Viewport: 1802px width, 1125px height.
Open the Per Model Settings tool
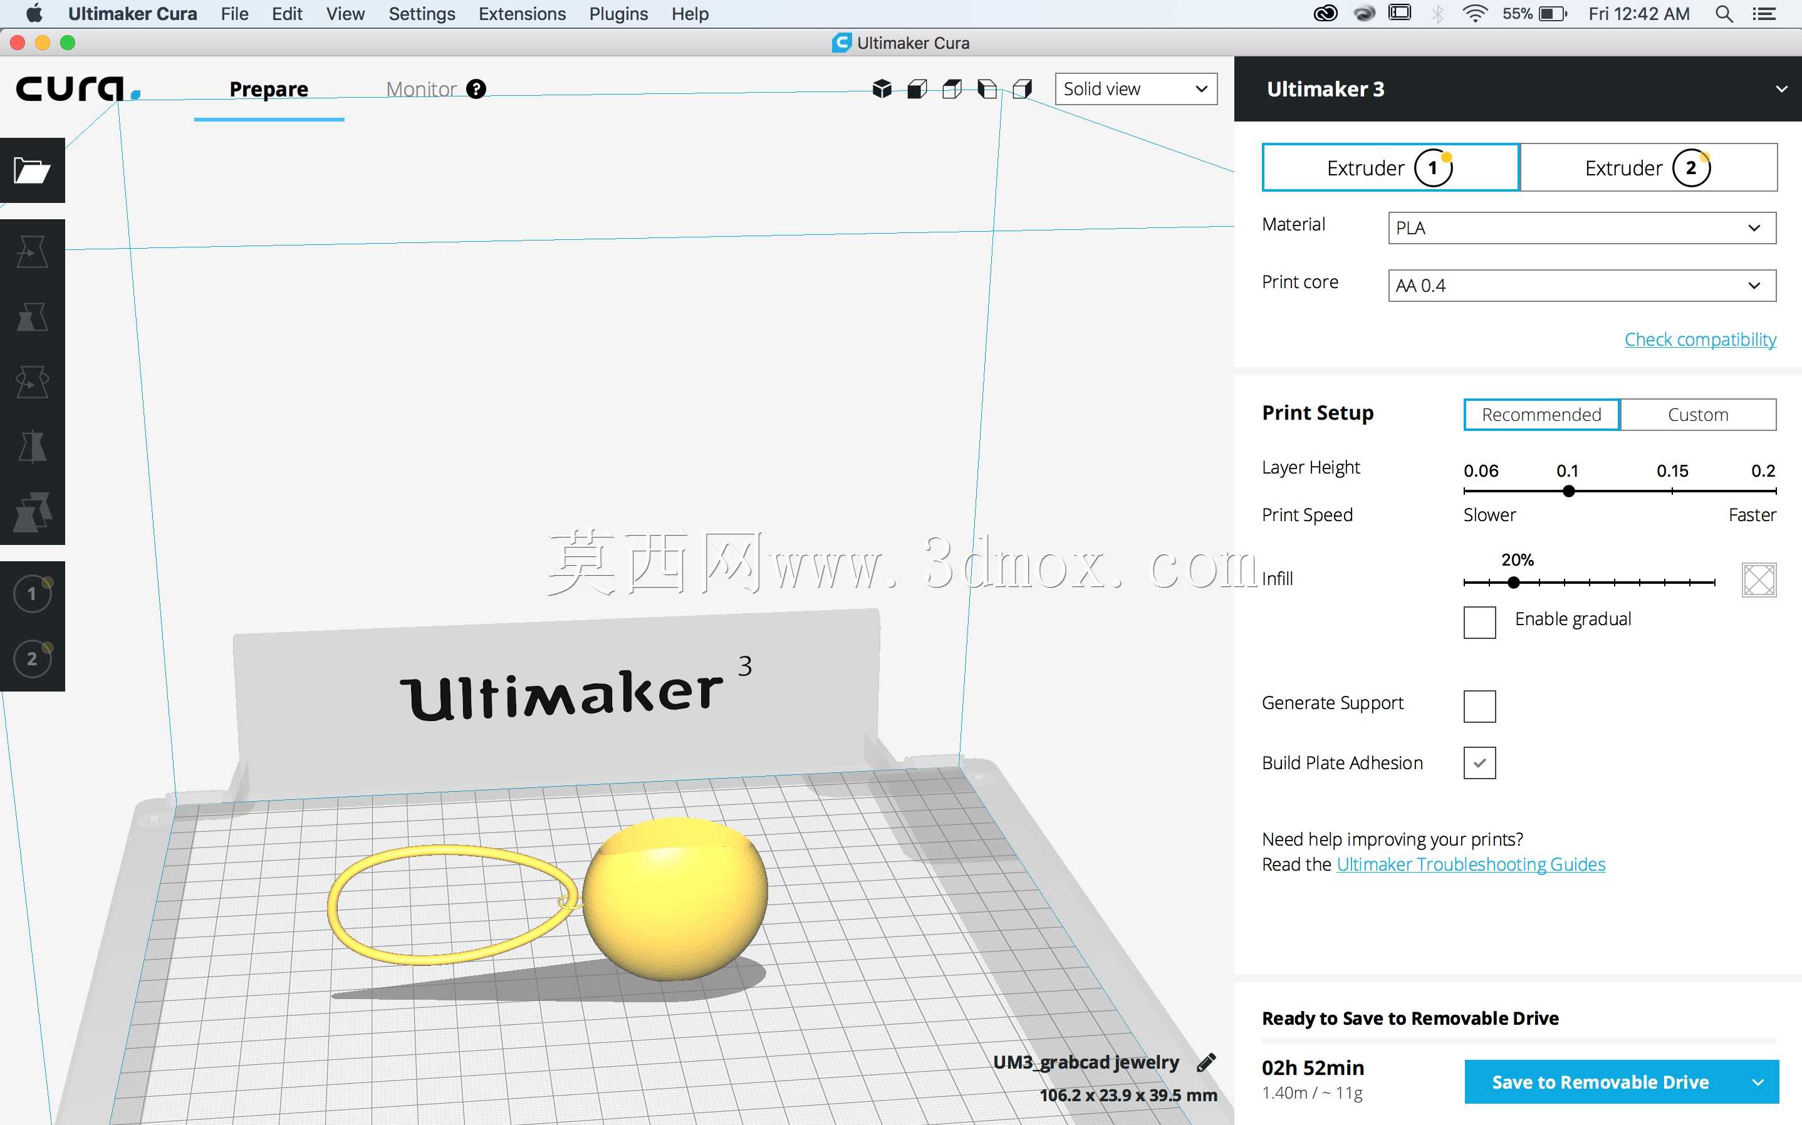[32, 512]
